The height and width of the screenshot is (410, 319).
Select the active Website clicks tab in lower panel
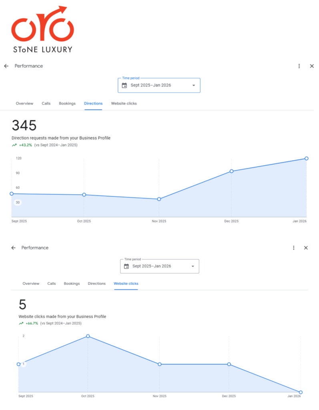(x=126, y=283)
